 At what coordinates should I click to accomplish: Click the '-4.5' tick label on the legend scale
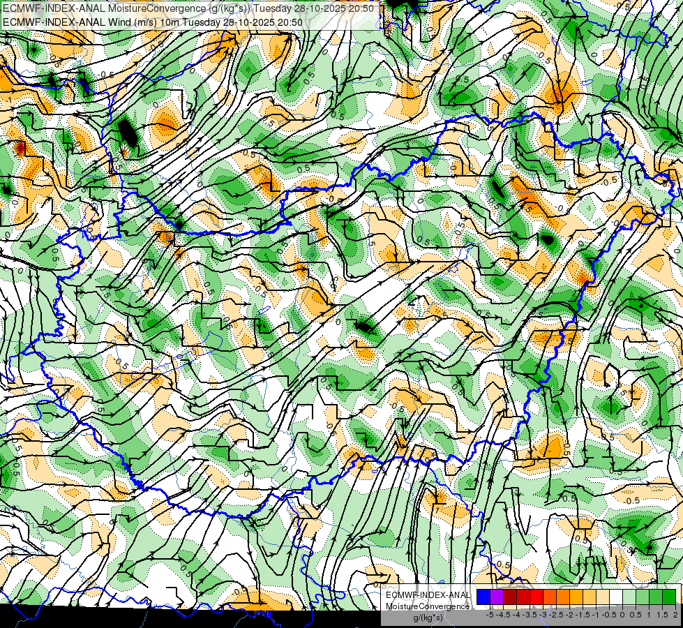504,615
